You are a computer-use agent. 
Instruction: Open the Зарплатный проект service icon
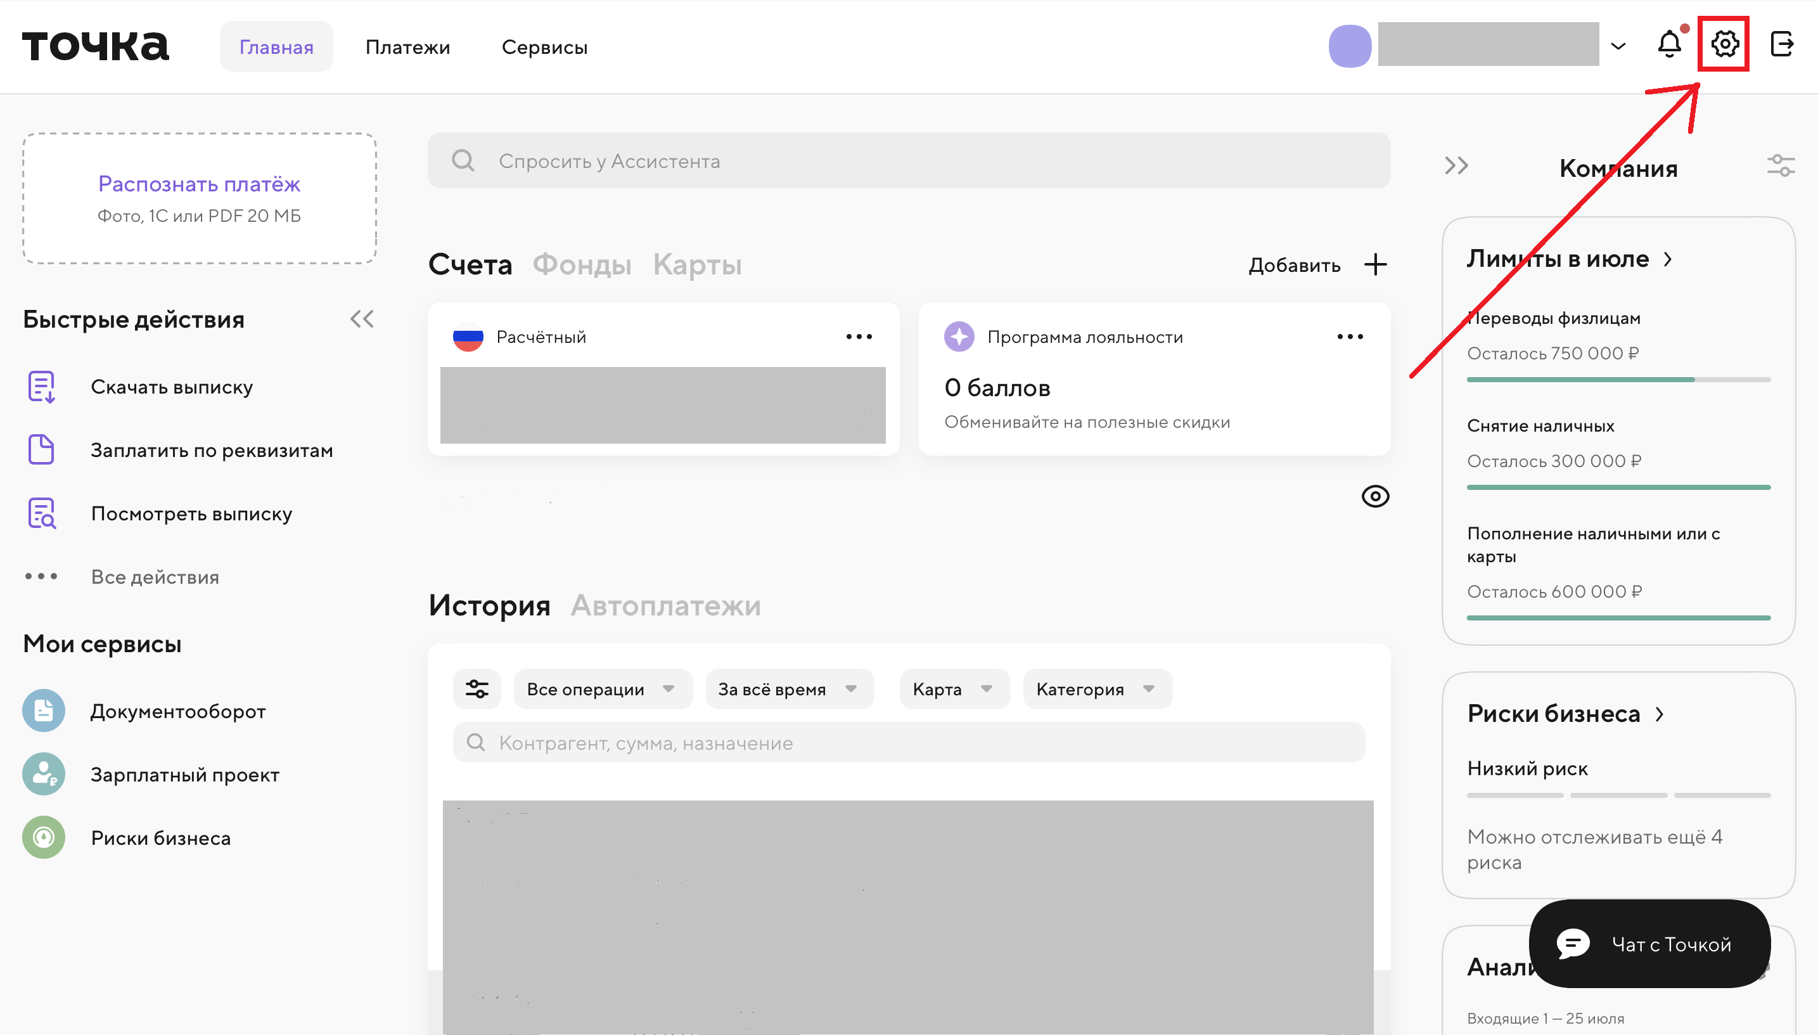click(x=43, y=774)
